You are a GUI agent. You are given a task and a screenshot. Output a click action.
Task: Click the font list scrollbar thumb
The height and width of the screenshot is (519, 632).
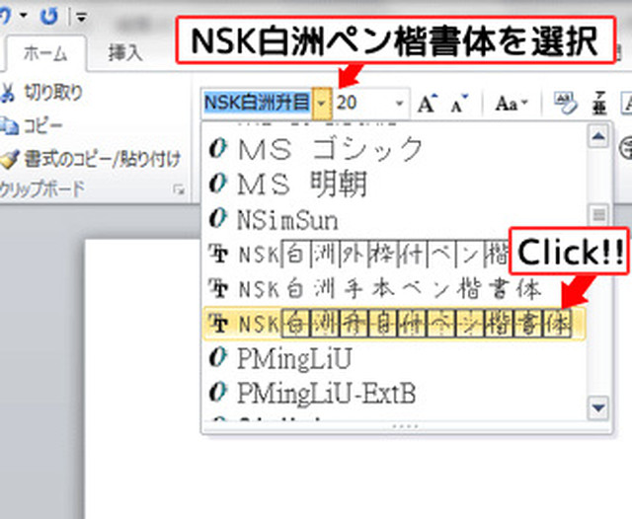[598, 215]
